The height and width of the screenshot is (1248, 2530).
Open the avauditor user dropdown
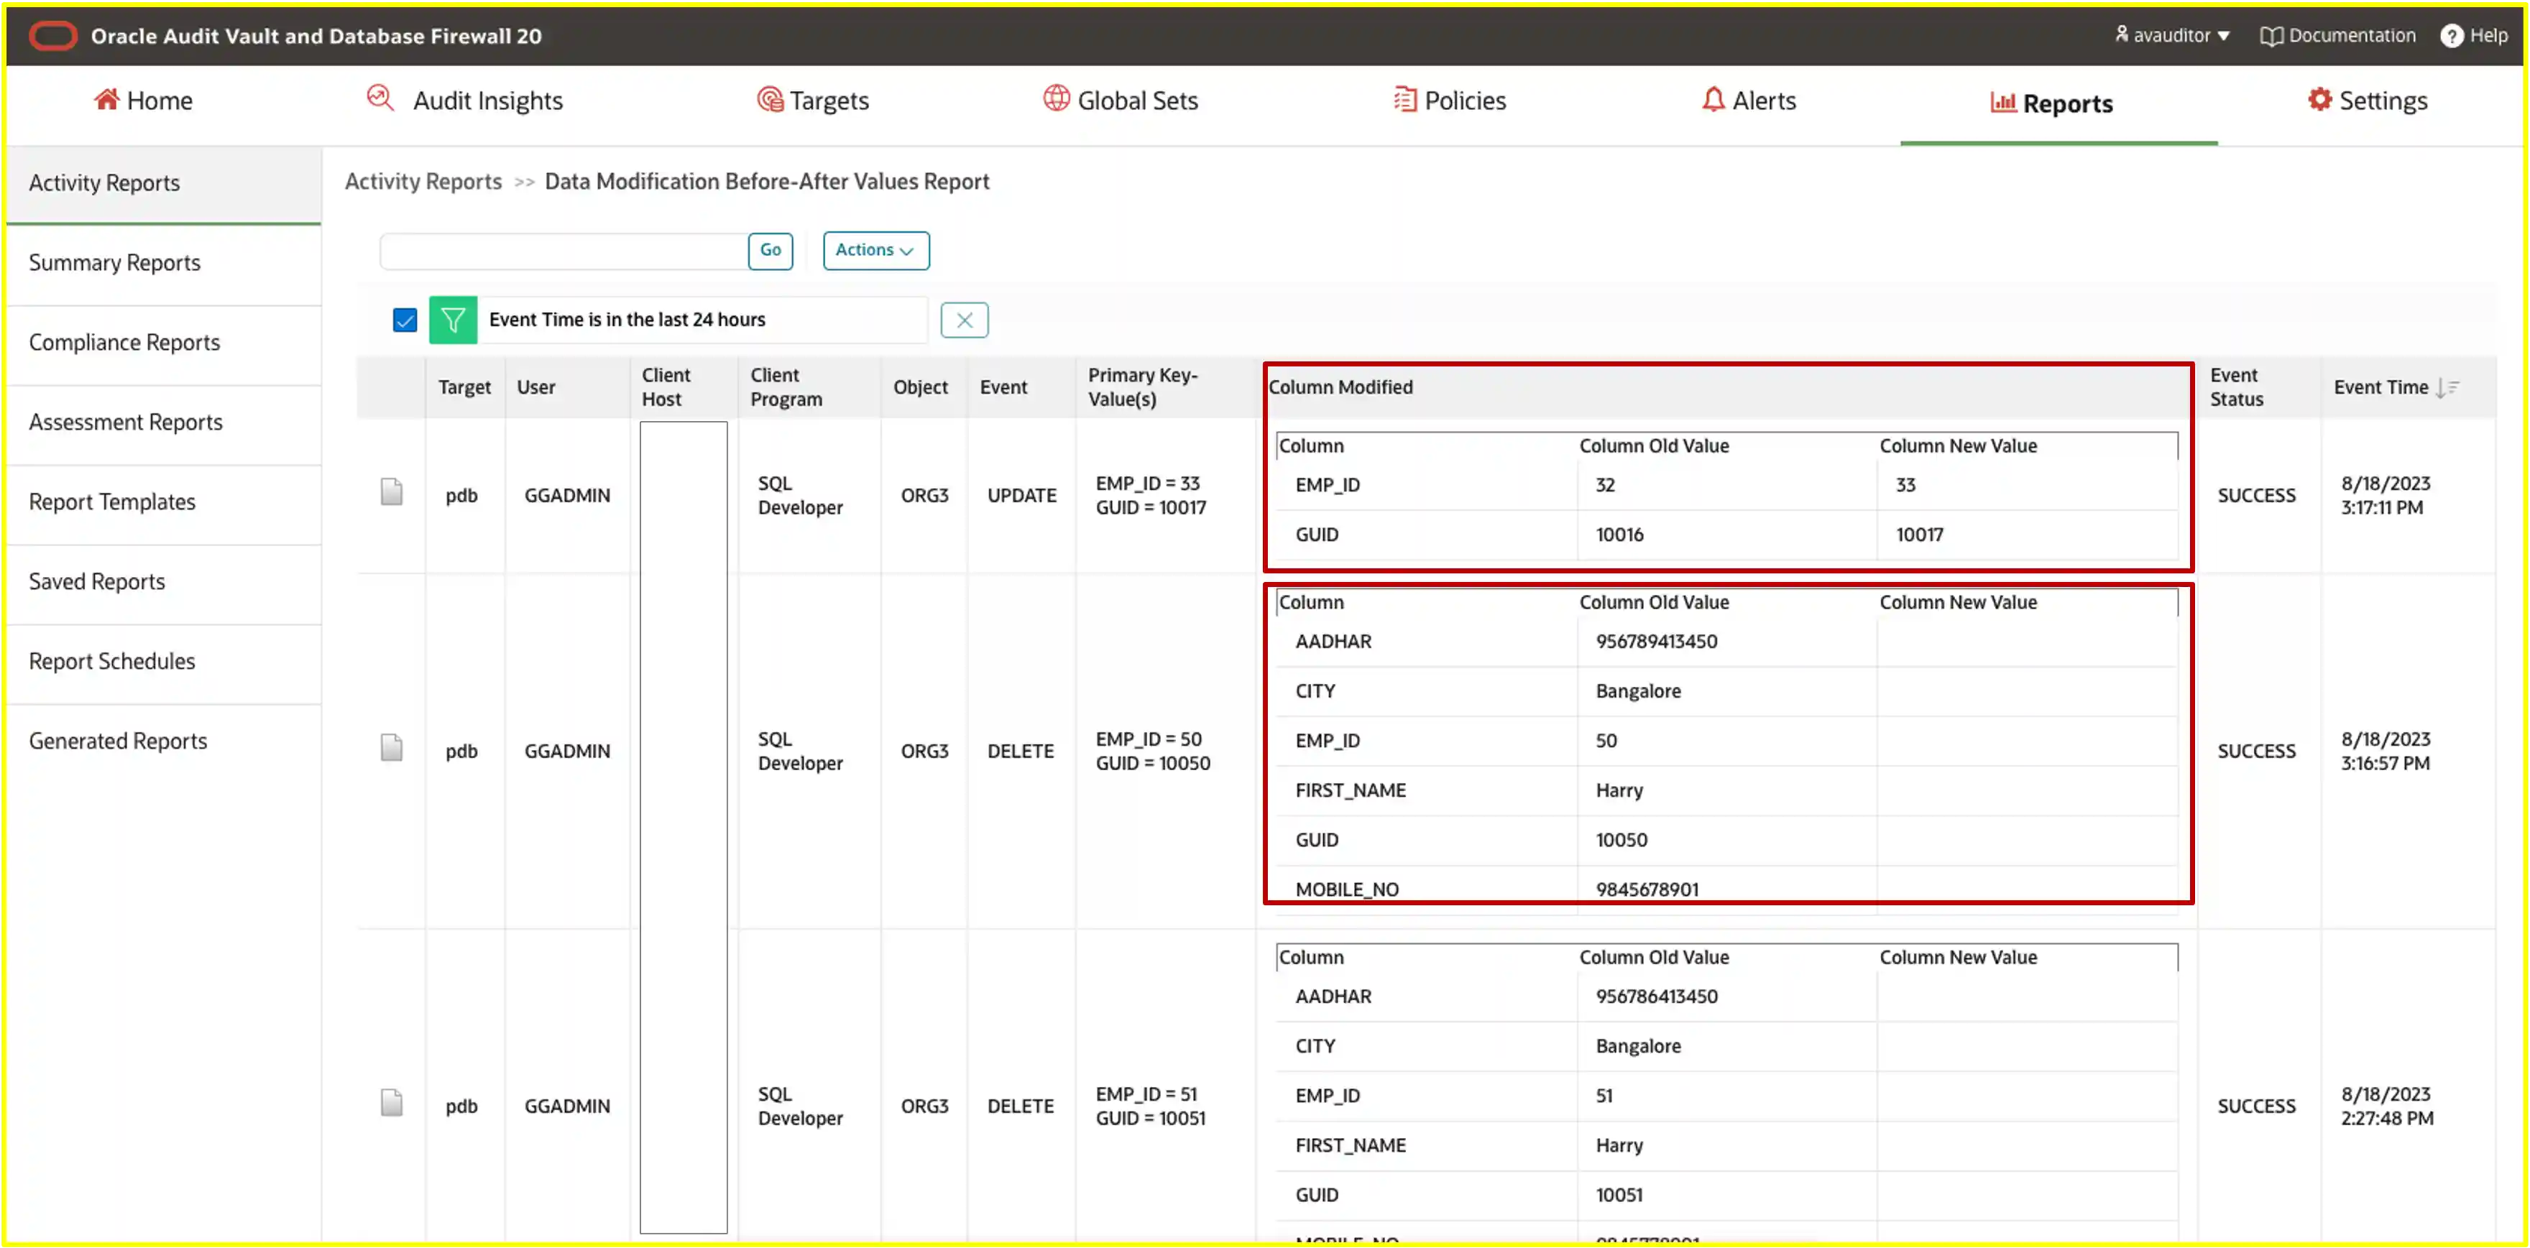pyautogui.click(x=2173, y=35)
